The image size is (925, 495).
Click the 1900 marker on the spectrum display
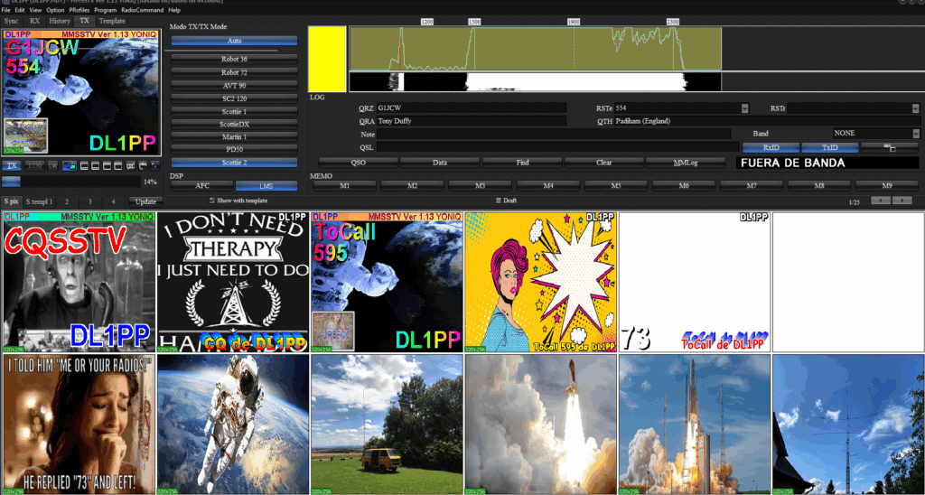click(x=574, y=22)
